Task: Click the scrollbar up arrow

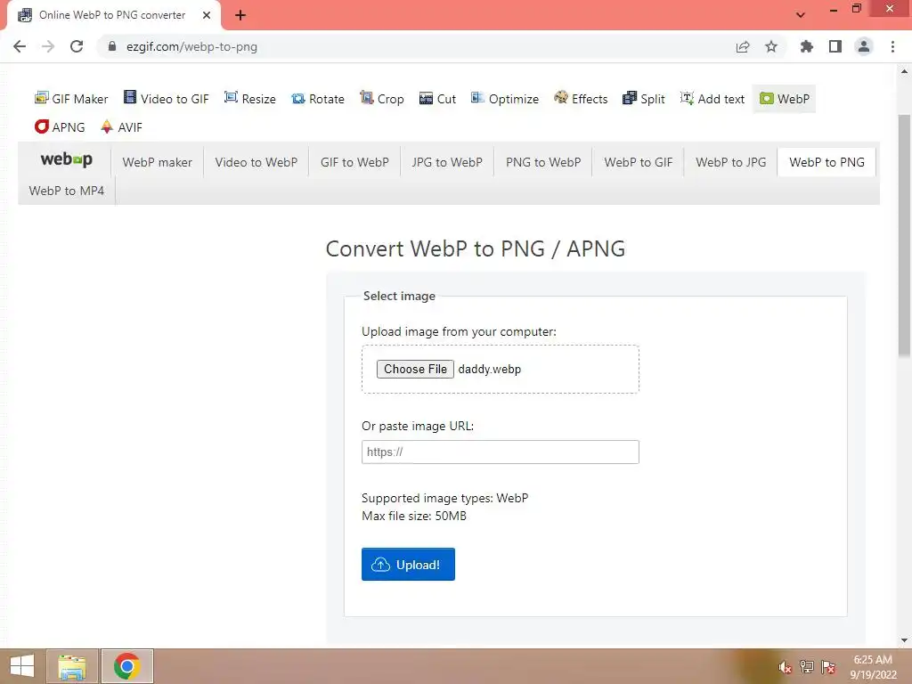Action: pos(904,71)
